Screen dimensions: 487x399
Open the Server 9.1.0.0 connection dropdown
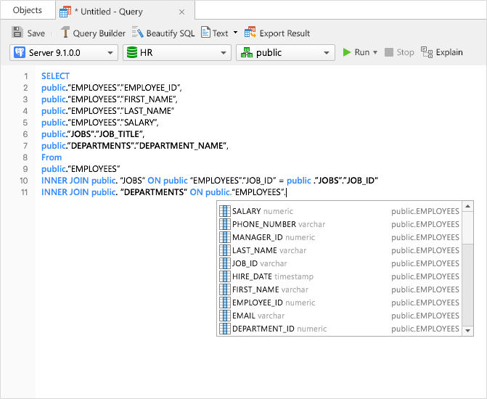point(64,52)
